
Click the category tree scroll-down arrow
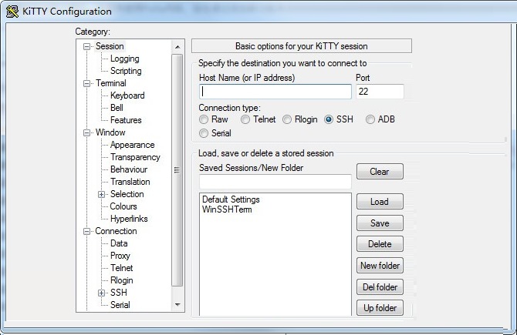[177, 305]
